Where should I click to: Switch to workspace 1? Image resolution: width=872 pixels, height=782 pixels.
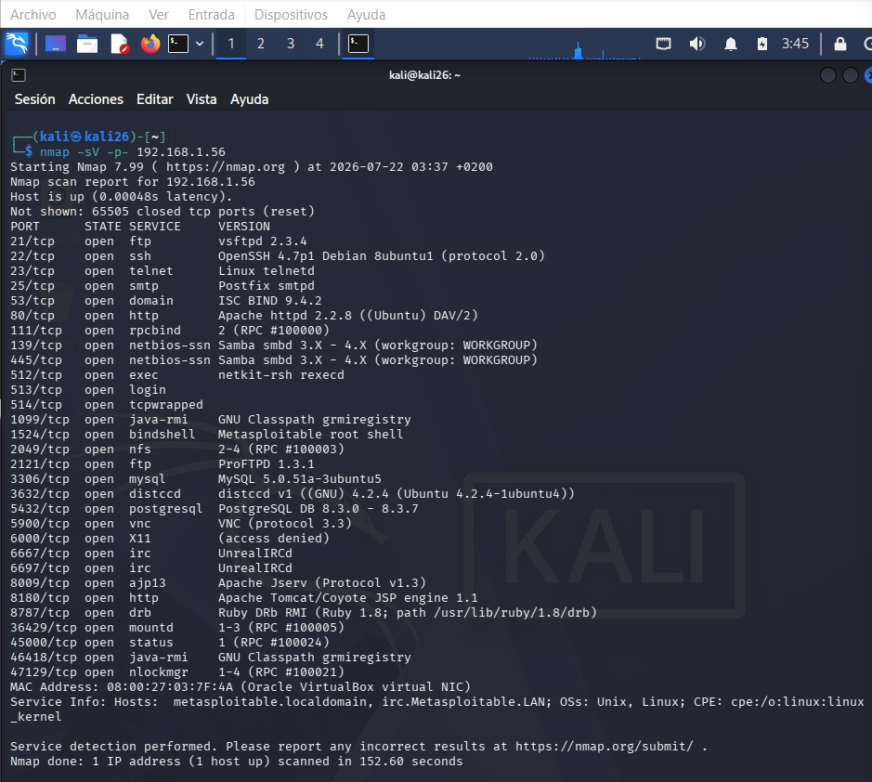[x=231, y=44]
